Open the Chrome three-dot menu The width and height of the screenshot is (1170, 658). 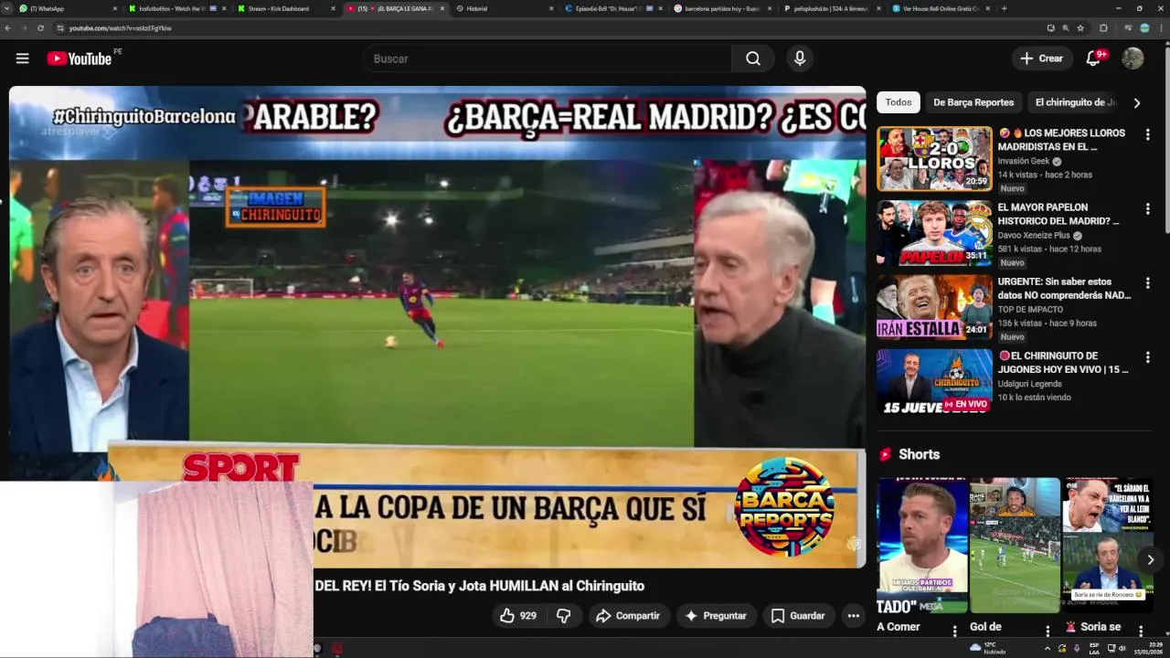click(1162, 28)
